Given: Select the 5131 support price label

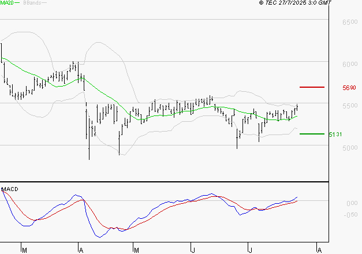Looking at the screenshot, I should (x=335, y=135).
